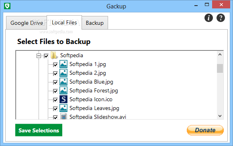This screenshot has height=146, width=233.
Task: Click the scroll up arrow in the file list
Action: coord(220,54)
